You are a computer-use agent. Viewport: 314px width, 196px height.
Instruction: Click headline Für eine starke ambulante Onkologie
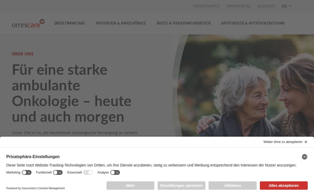(x=72, y=93)
